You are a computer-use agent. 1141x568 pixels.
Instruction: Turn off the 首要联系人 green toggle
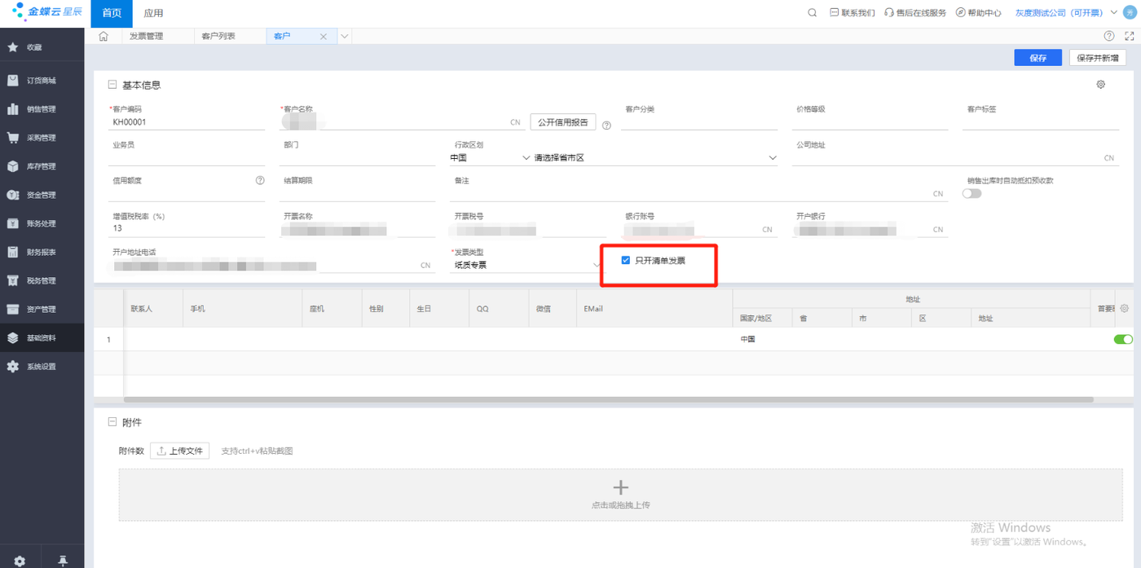tap(1123, 339)
